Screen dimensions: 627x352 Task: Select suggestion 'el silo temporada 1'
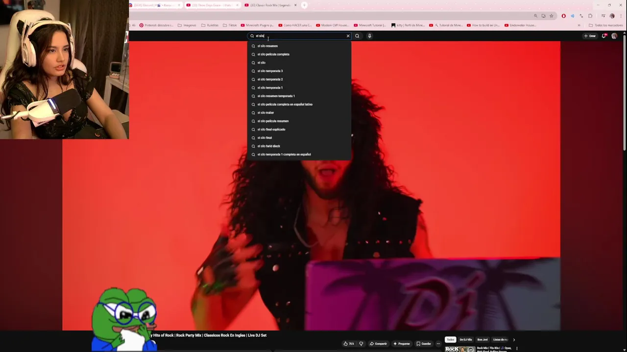click(299, 88)
